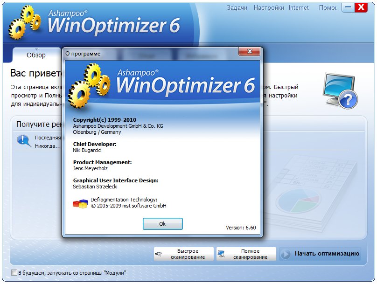This screenshot has width=377, height=284.
Task: Open the Internet menu
Action: coord(299,8)
